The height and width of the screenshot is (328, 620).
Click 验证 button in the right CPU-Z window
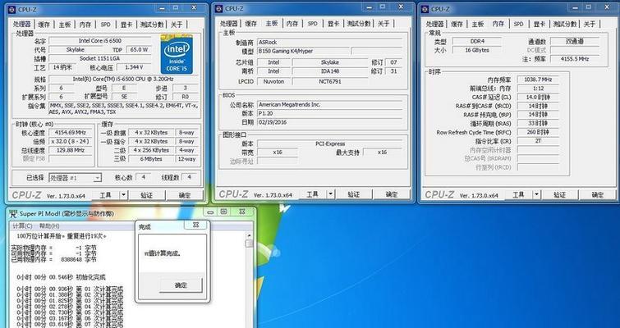pyautogui.click(x=559, y=194)
